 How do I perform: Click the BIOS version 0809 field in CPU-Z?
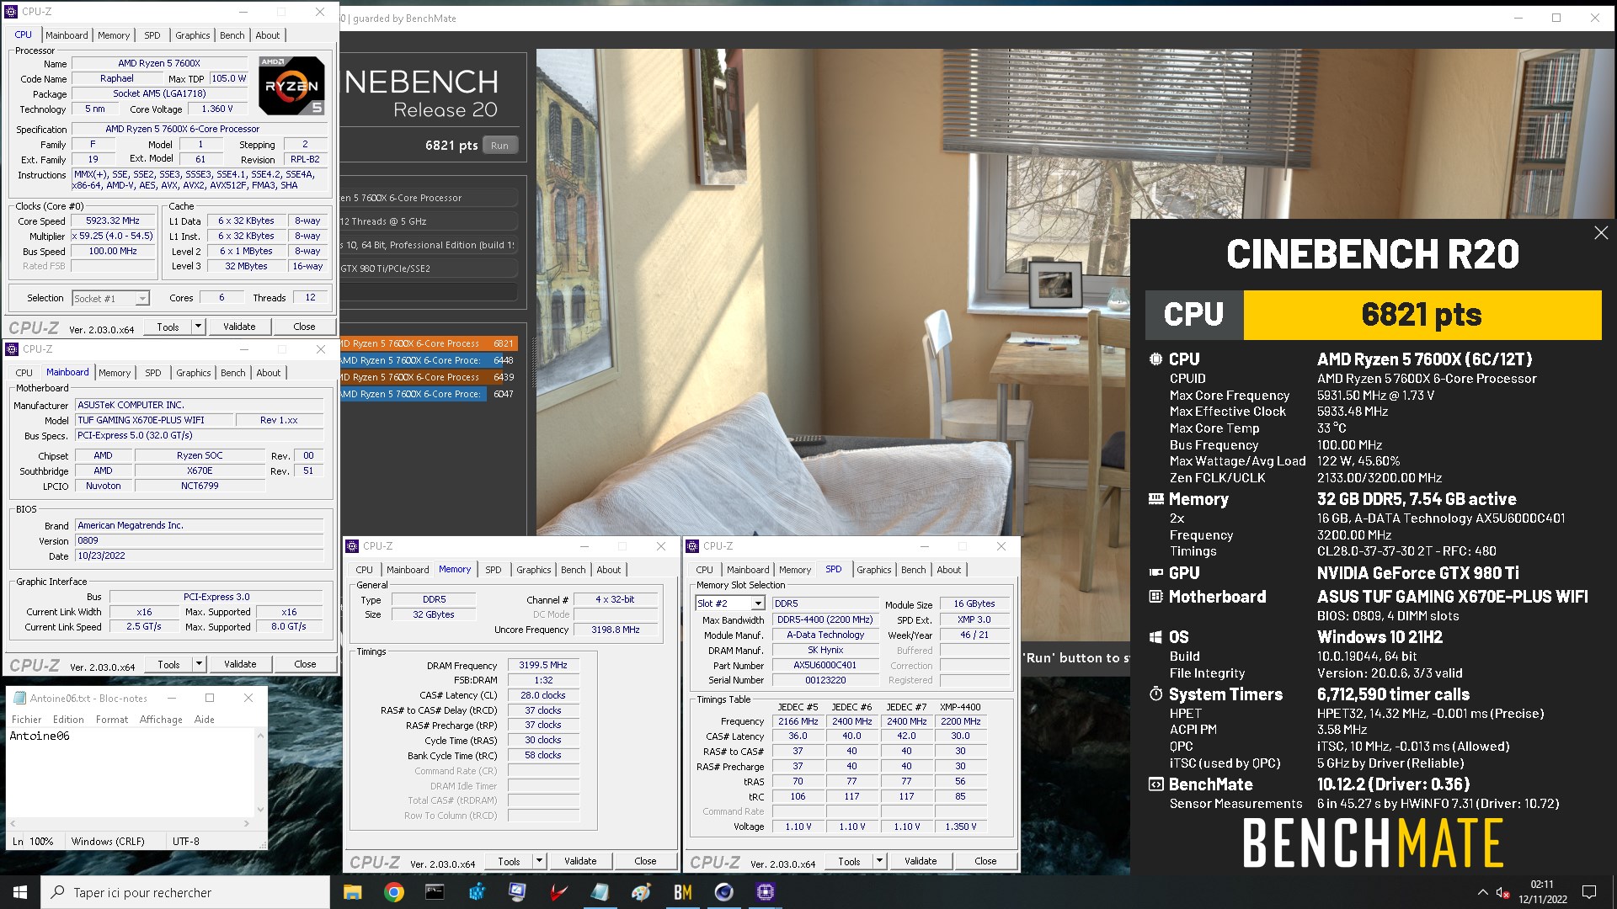pos(200,541)
